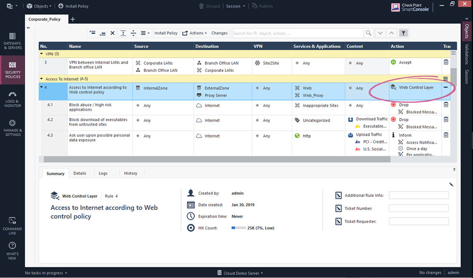Go to next search result arrow
This screenshot has height=278, width=473.
click(380, 33)
